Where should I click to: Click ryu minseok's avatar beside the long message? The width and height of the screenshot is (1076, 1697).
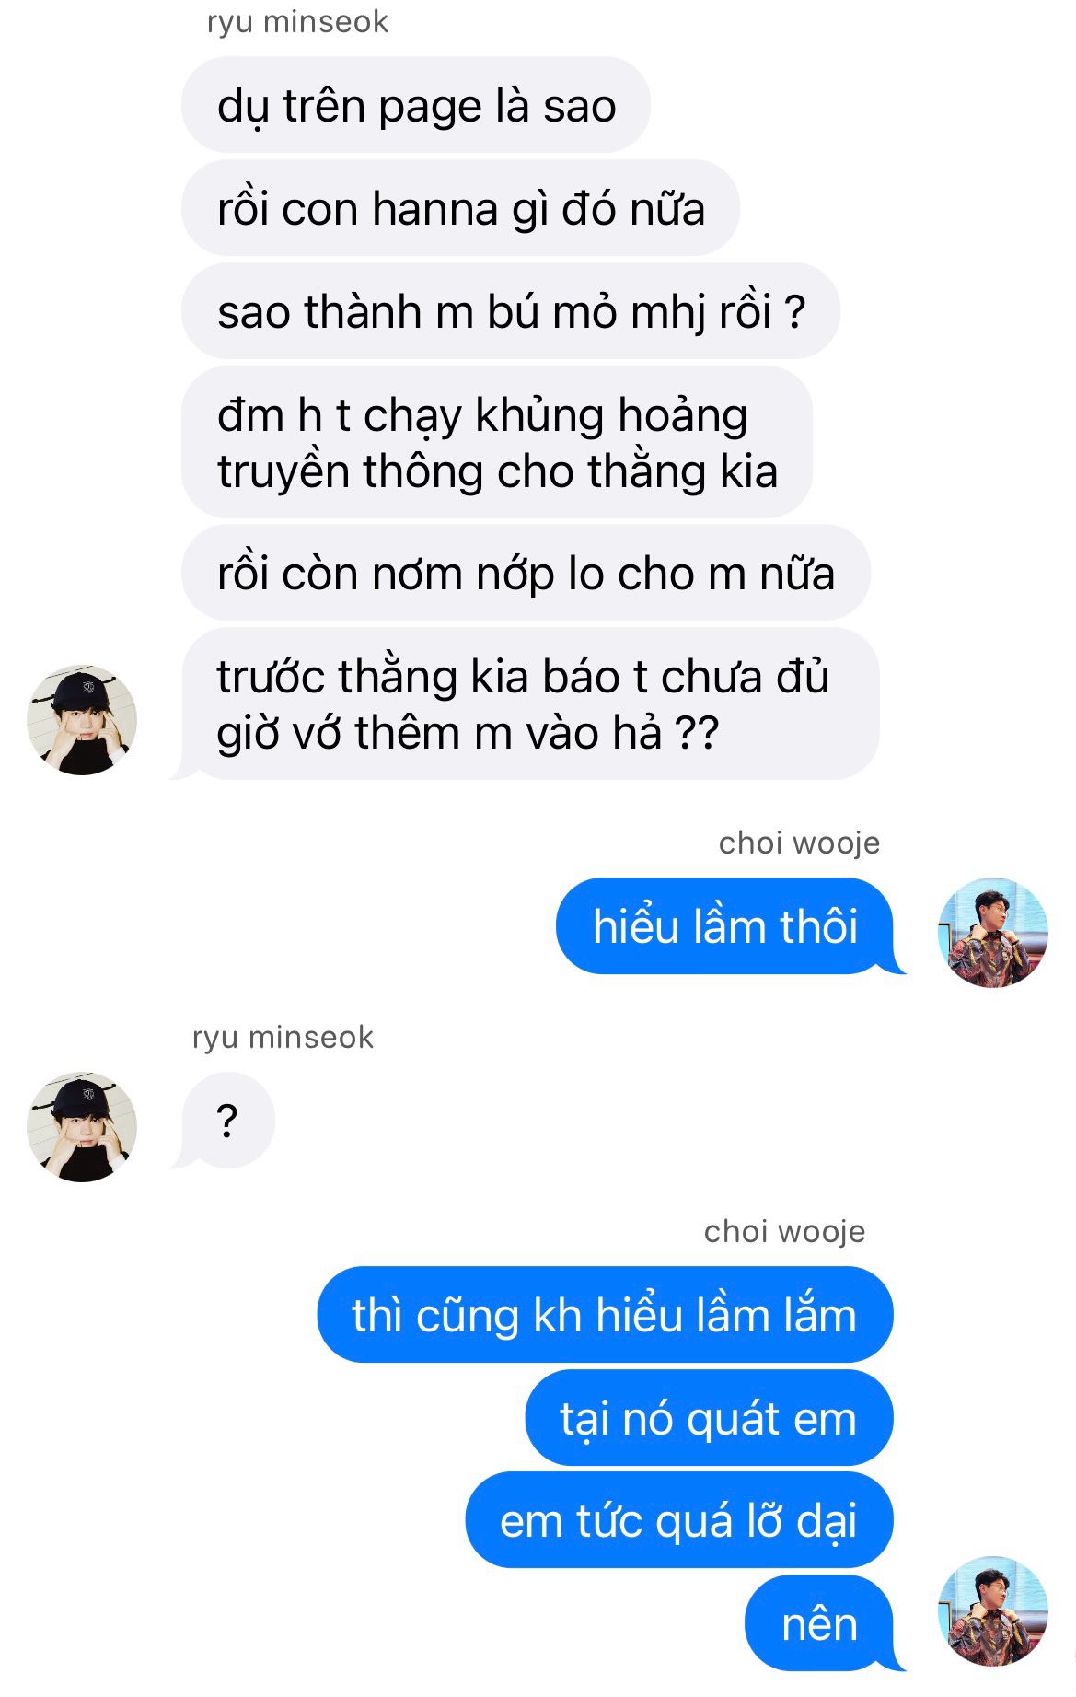[x=82, y=720]
